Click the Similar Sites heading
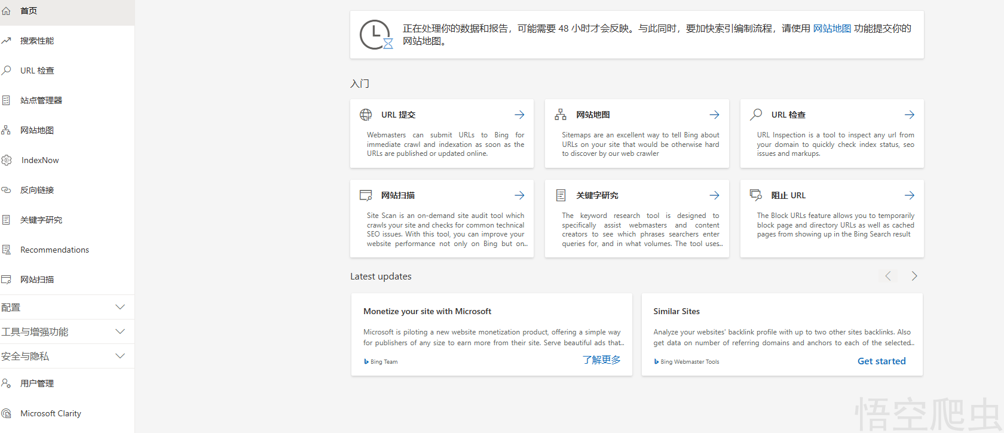Screen dimensions: 1004x433 [677, 311]
